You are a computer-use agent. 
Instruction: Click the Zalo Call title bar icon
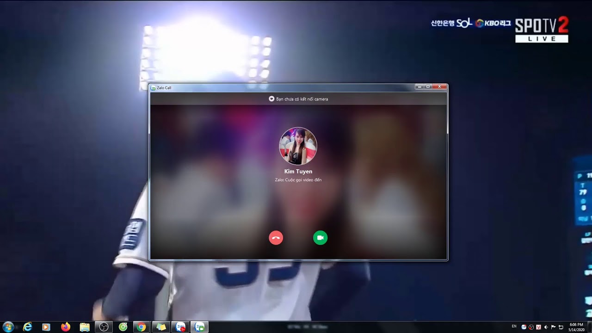[x=153, y=88]
